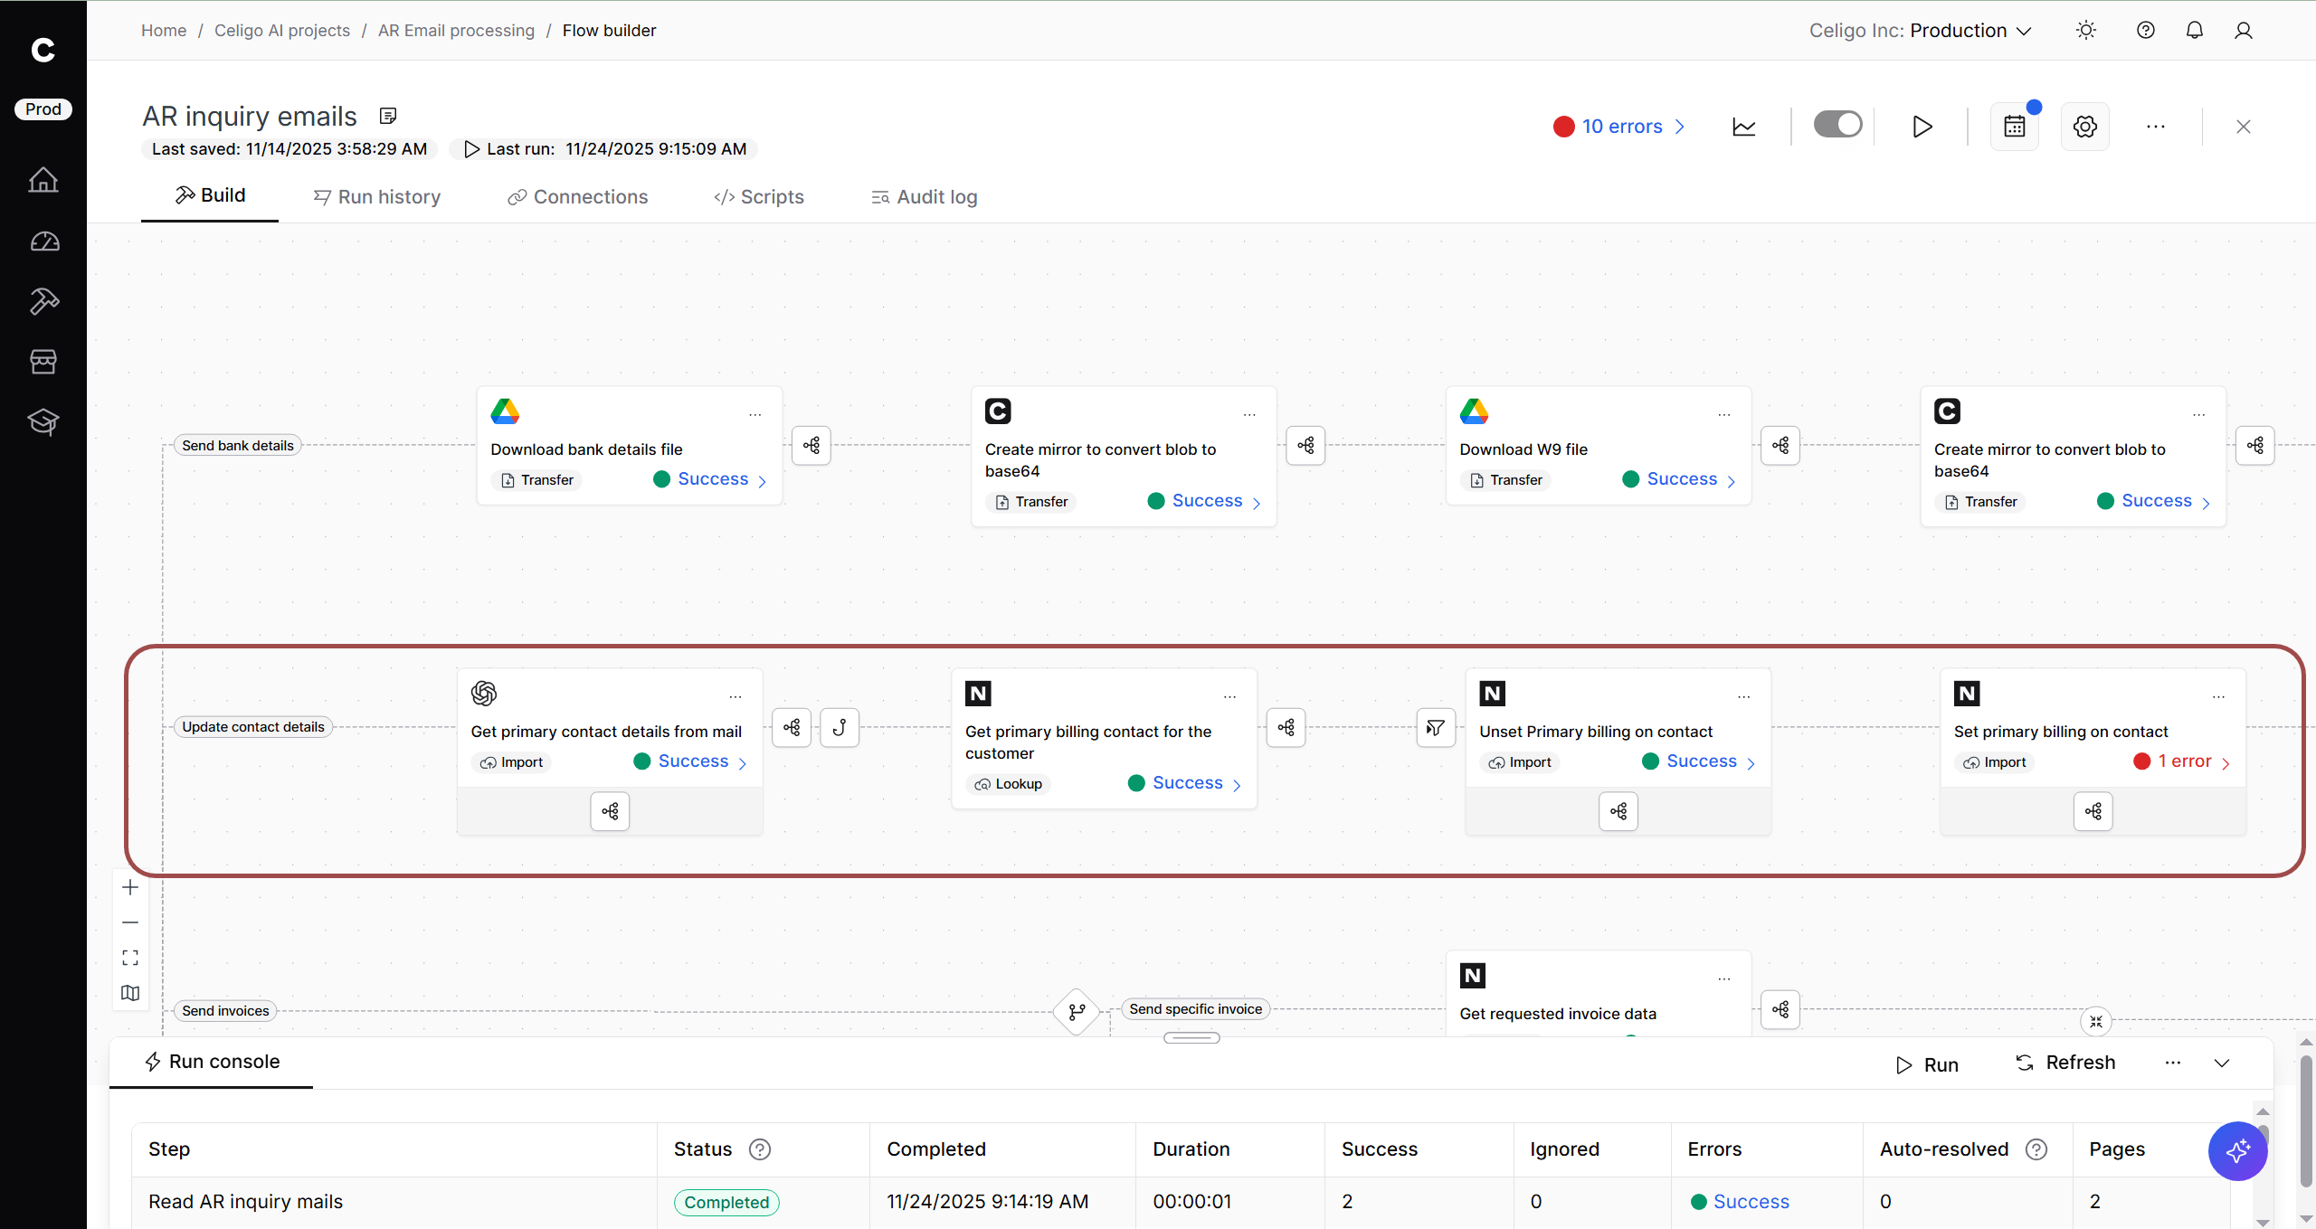Screen dimensions: 2316x1229
Task: Click the flow schedule calendar icon
Action: coord(2014,127)
